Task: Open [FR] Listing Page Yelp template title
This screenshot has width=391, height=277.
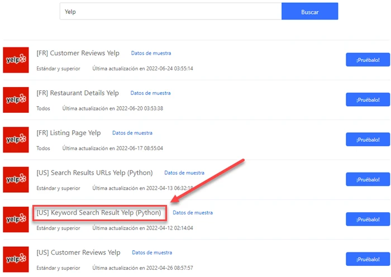Action: [69, 133]
